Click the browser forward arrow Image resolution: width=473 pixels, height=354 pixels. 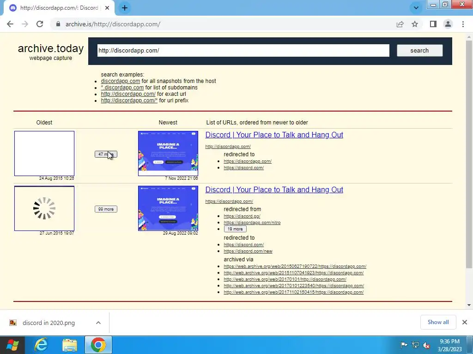tap(25, 24)
